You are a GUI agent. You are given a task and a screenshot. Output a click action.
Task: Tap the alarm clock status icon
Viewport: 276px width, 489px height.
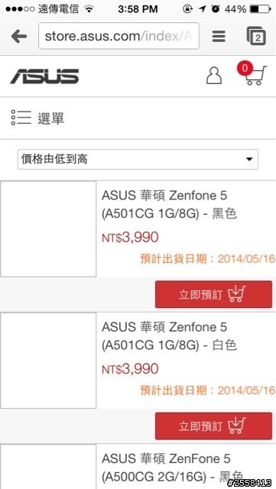coord(215,9)
